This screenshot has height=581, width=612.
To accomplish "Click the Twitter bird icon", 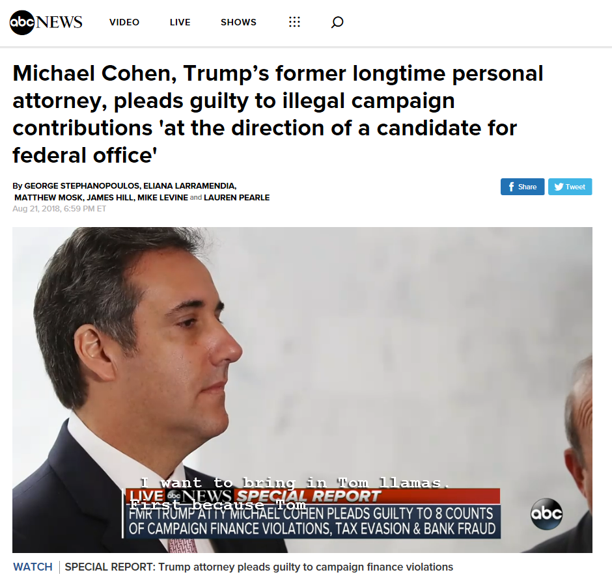I will (x=559, y=187).
